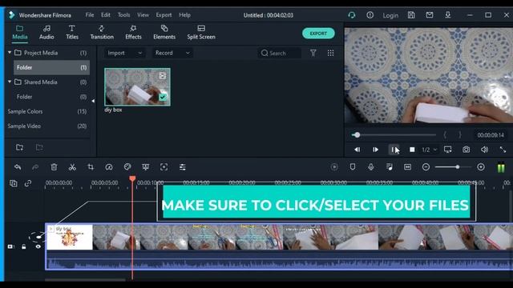Click the filter funnel icon
Image resolution: width=513 pixels, height=288 pixels.
click(313, 53)
